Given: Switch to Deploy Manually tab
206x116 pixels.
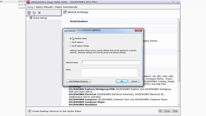Looking at the screenshot, I should (x=44, y=7).
